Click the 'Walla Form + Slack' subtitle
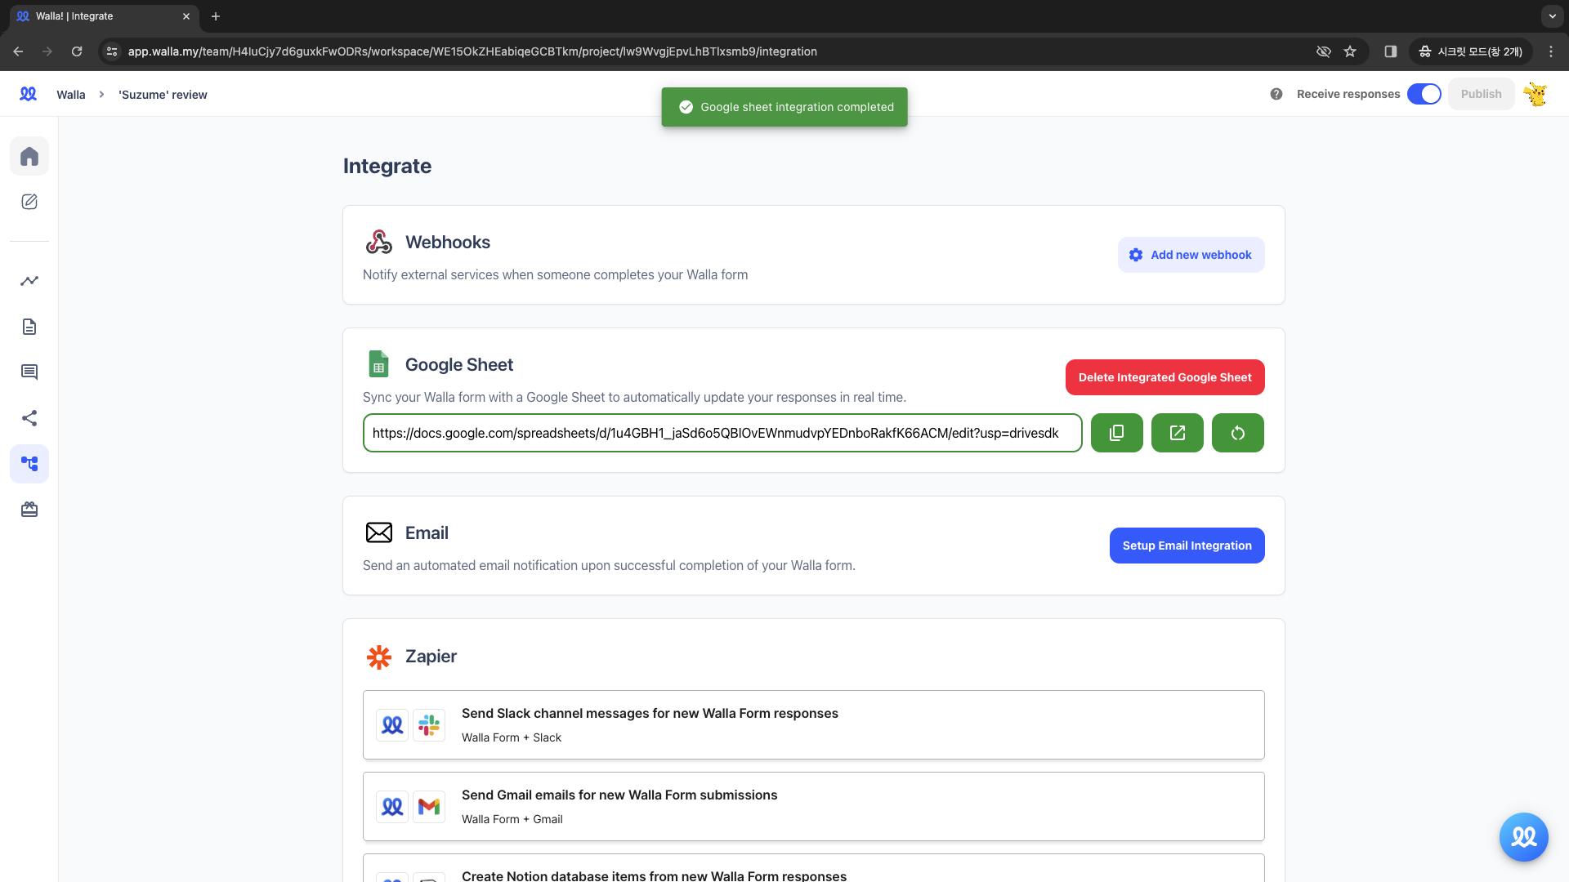The width and height of the screenshot is (1569, 882). tap(512, 737)
